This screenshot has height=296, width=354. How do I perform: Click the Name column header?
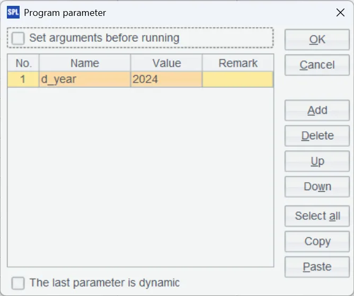[x=85, y=63]
